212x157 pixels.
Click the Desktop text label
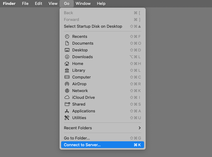click(80, 50)
